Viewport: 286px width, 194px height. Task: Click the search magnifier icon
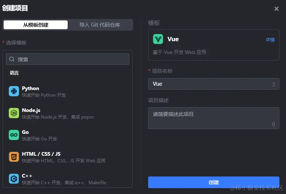coord(12,59)
